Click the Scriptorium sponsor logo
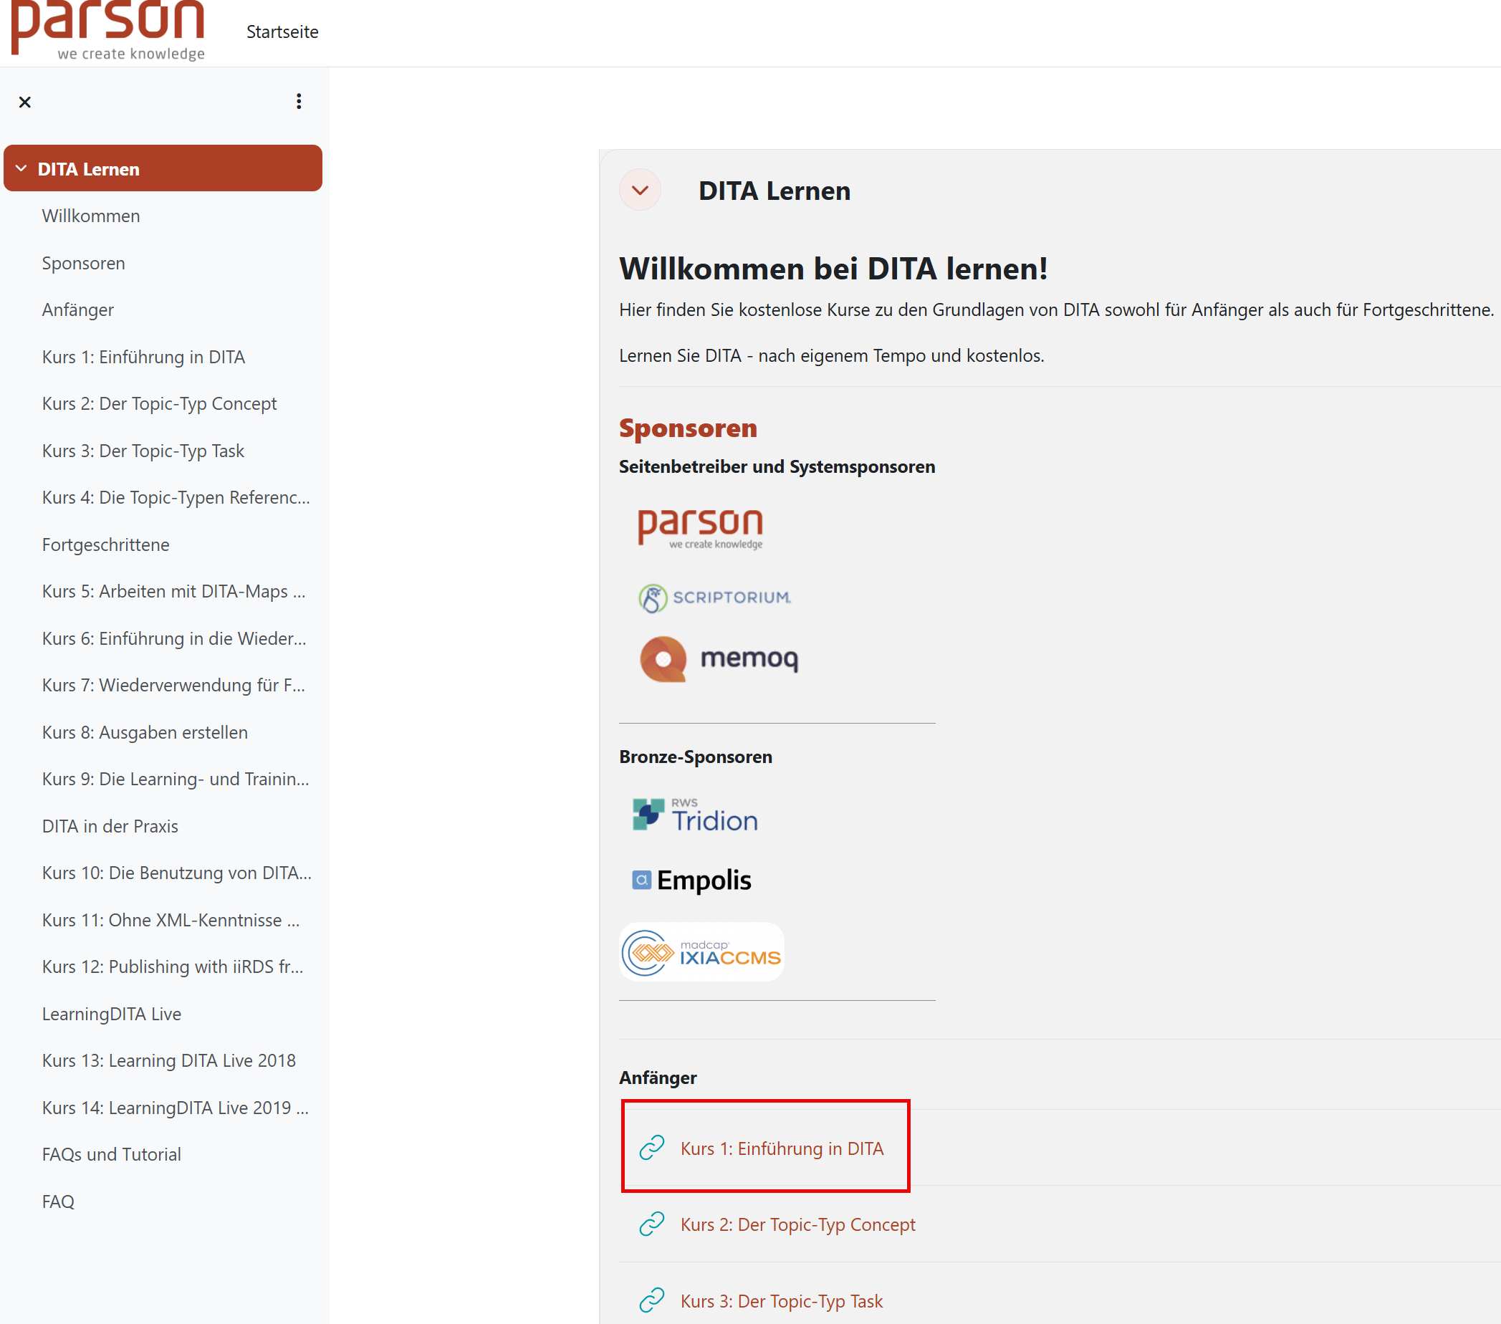1501x1324 pixels. 714,598
